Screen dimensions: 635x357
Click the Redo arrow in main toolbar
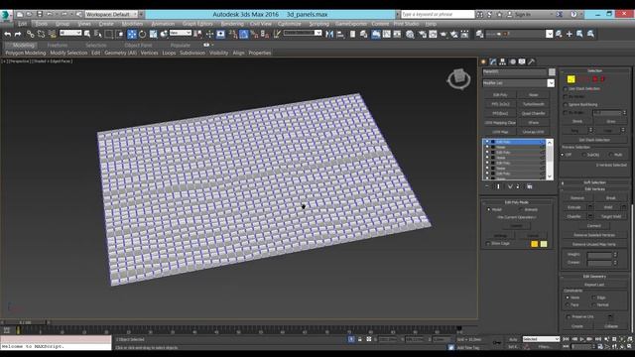click(18, 35)
